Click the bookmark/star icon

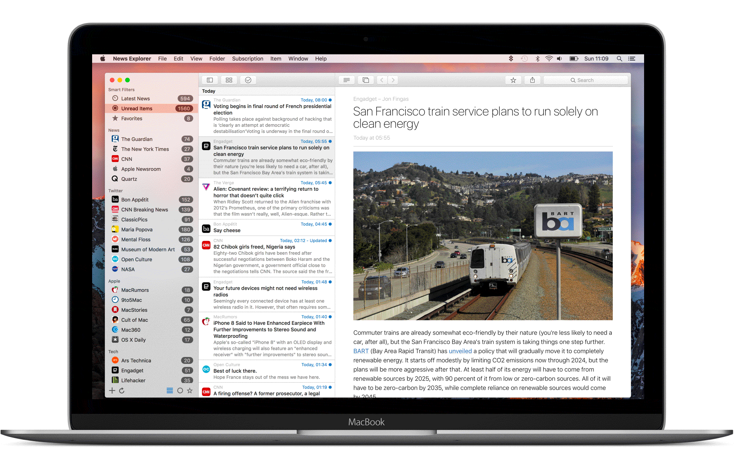click(513, 81)
